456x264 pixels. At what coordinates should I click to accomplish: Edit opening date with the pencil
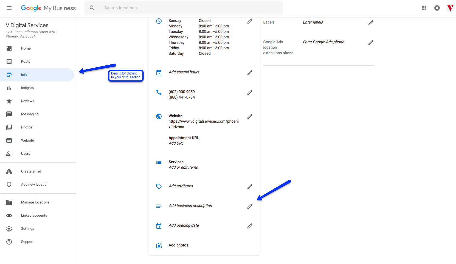click(x=250, y=226)
